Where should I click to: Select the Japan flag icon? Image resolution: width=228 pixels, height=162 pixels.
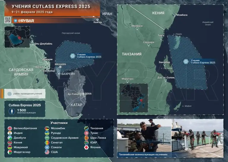tap(87, 147)
